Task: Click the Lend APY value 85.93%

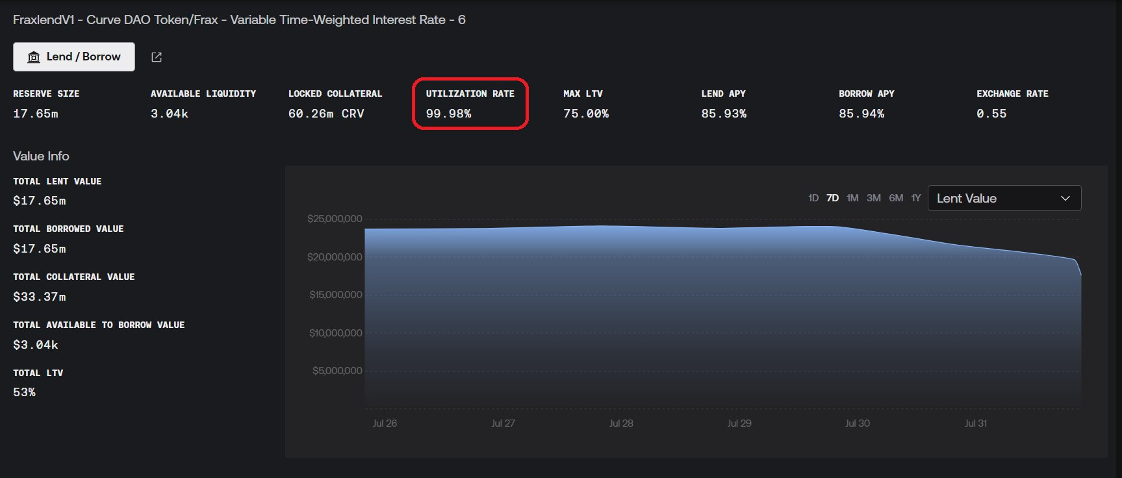Action: coord(724,114)
